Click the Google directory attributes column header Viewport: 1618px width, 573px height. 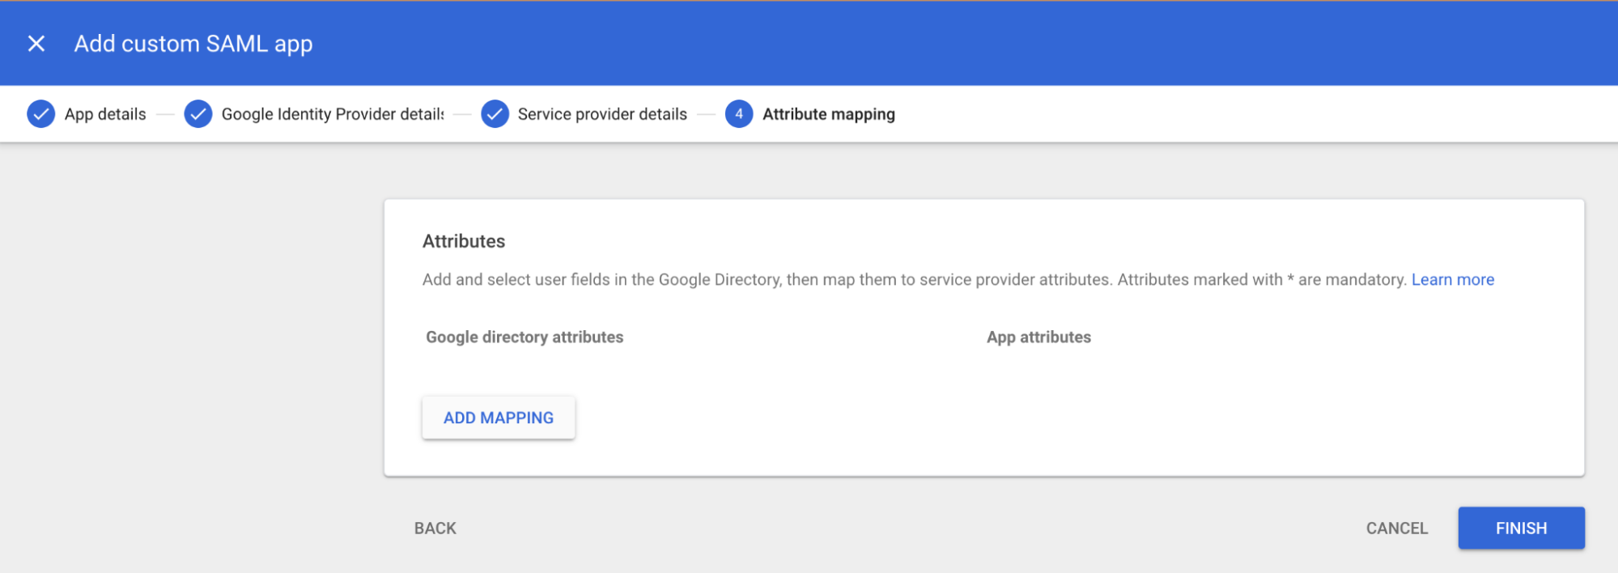click(524, 337)
